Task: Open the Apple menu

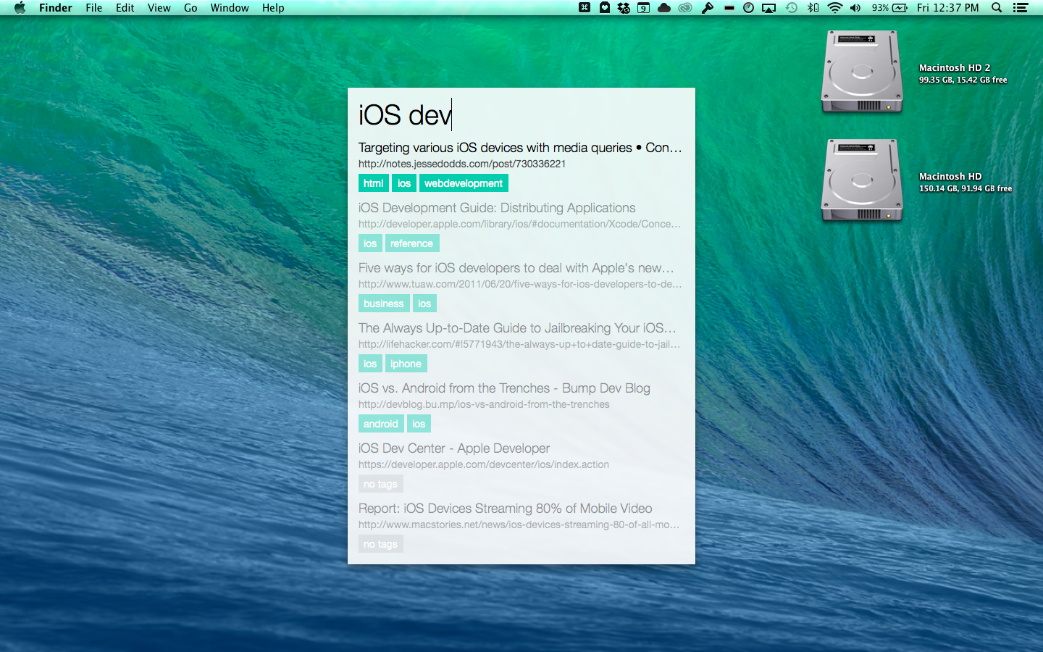Action: point(20,8)
